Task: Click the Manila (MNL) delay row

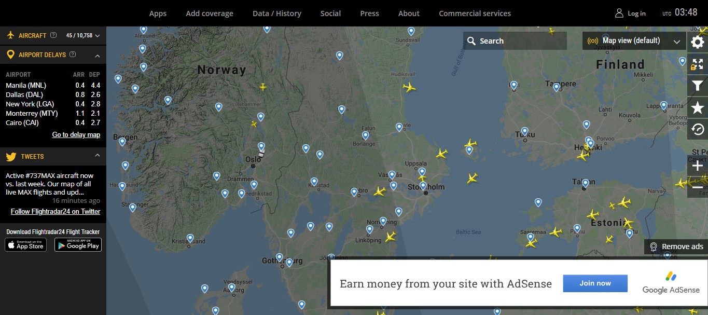Action: click(53, 85)
